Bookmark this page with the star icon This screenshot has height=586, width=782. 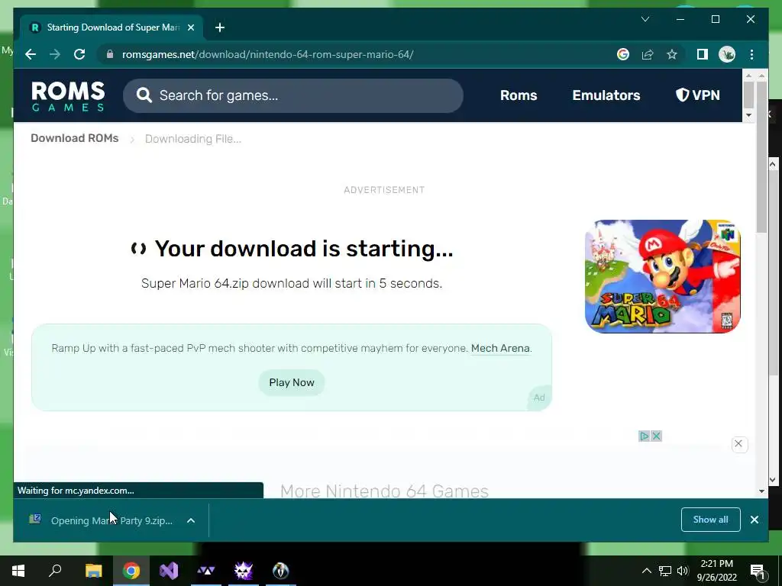pos(672,54)
